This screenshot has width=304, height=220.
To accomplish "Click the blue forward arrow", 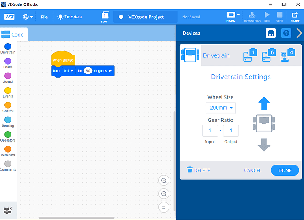I will (x=264, y=103).
